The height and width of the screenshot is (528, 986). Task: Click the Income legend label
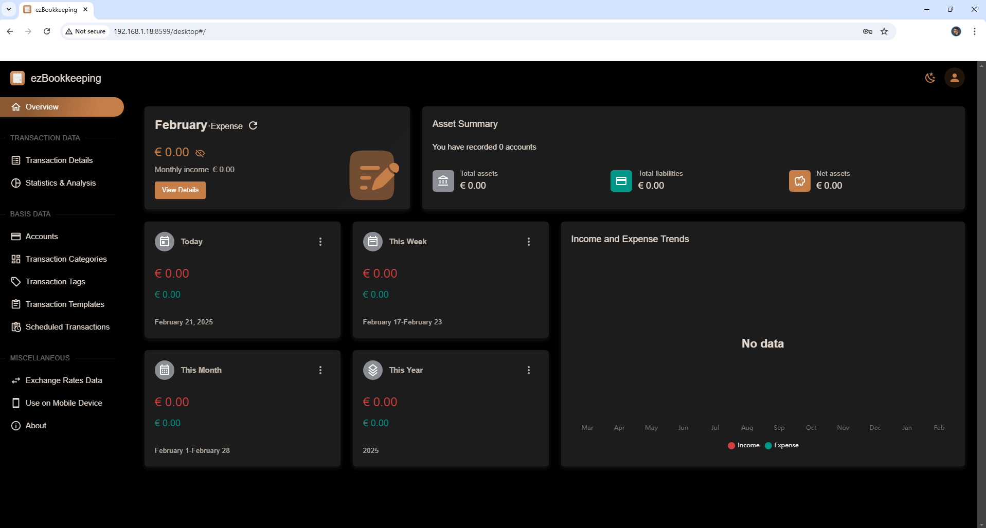tap(748, 445)
